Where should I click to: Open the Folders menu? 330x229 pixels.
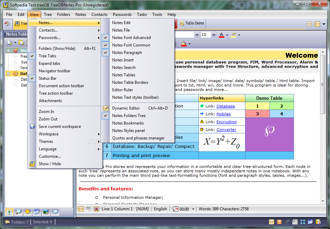point(64,15)
